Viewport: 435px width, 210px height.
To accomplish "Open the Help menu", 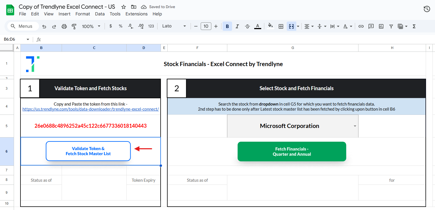I will click(157, 14).
